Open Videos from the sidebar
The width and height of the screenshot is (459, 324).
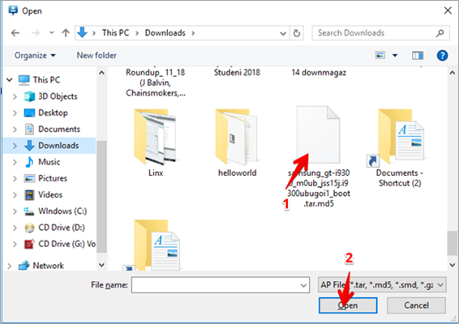point(50,194)
